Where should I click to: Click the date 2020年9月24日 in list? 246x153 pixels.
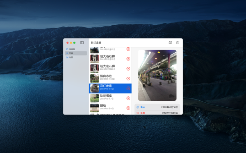click(107, 79)
